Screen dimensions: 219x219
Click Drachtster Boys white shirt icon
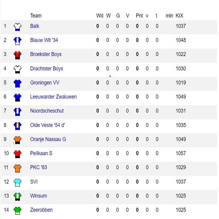click(x=17, y=69)
